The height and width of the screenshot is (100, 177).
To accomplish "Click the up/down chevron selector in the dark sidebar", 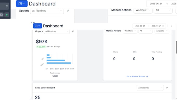I will [7, 6].
